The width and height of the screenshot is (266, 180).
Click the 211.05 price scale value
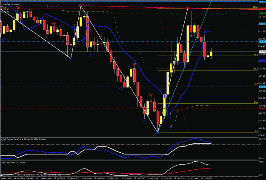(x=262, y=32)
